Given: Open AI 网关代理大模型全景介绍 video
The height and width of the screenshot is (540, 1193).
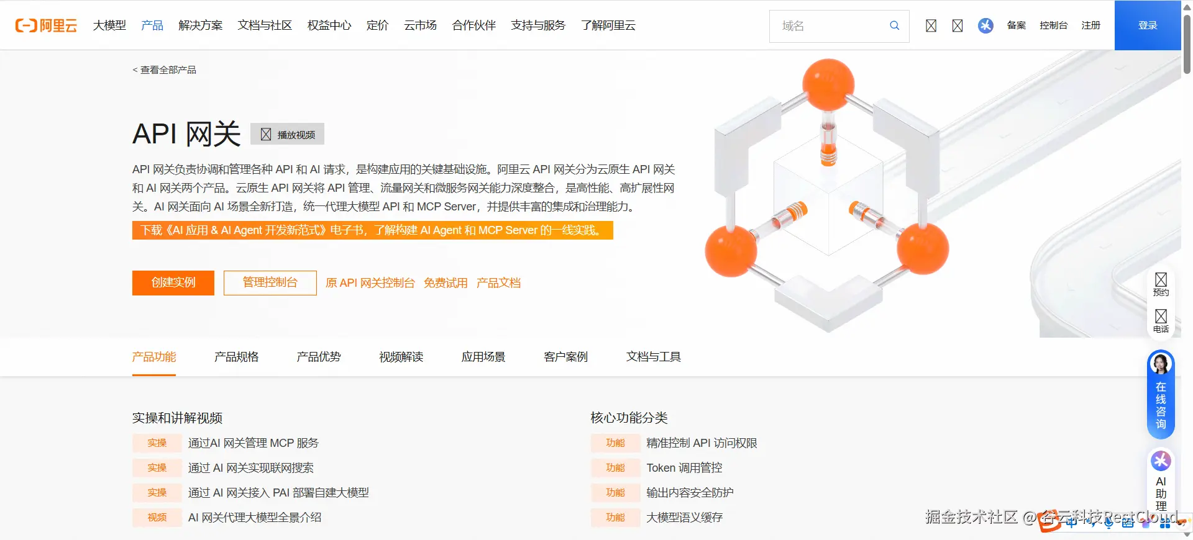Looking at the screenshot, I should [x=255, y=518].
